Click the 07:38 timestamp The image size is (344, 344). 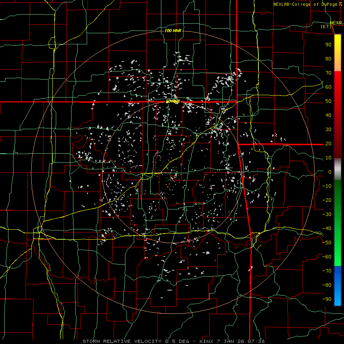coord(256,341)
